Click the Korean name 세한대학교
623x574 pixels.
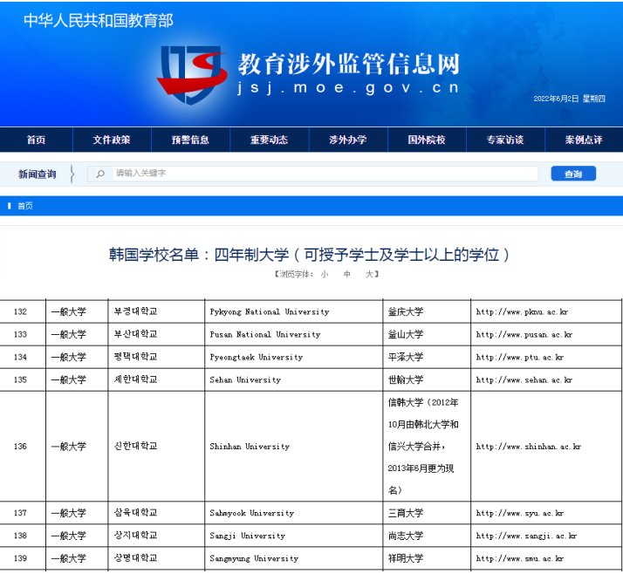135,379
